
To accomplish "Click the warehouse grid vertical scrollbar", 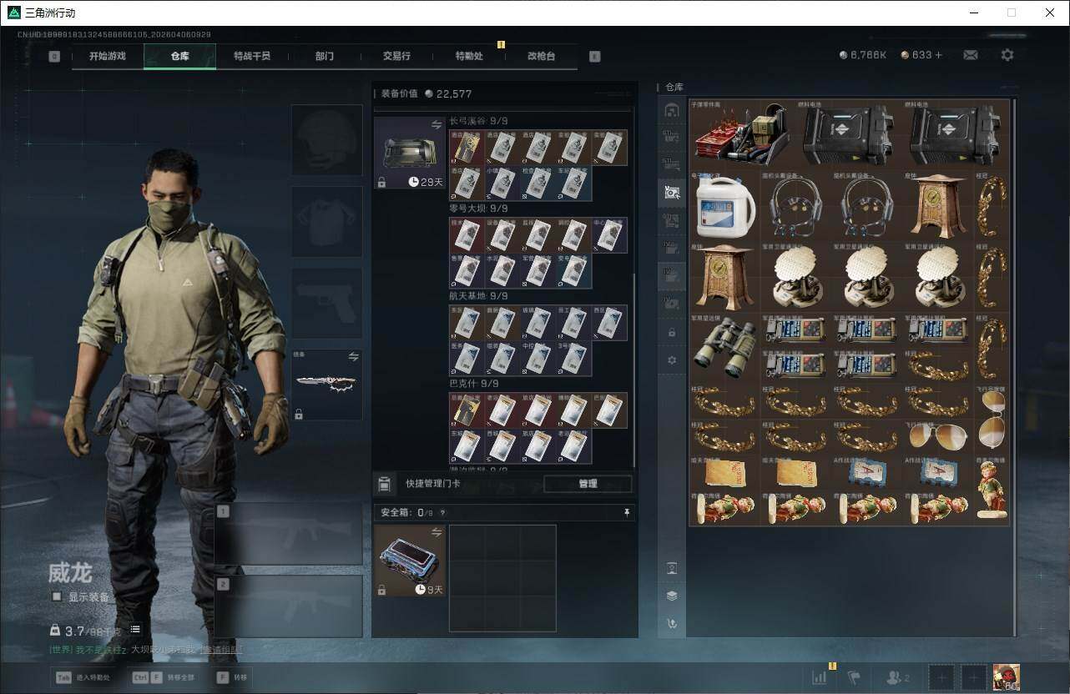I will 1014,367.
